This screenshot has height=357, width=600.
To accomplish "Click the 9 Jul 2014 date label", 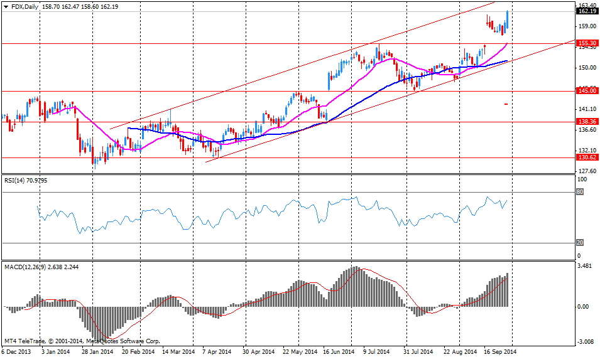I will coord(376,352).
